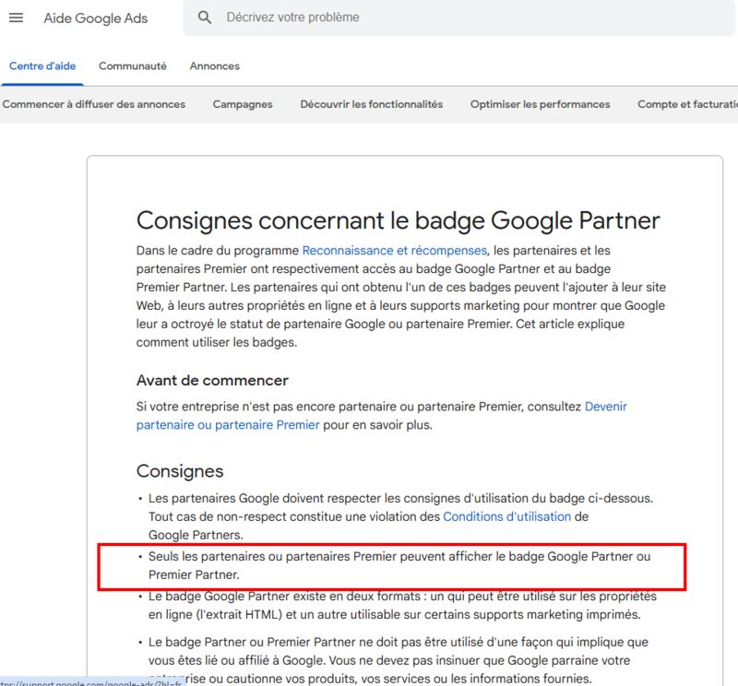Viewport: 738px width, 686px height.
Task: Open the hamburger main menu
Action: (16, 18)
